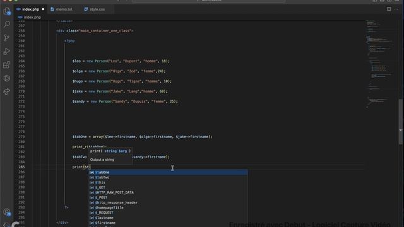Select the $this autocomplete suggestion
The image size is (404, 227).
(x=169, y=182)
